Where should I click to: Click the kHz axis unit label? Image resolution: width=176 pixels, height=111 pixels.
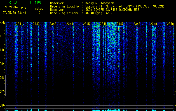tap(3, 22)
